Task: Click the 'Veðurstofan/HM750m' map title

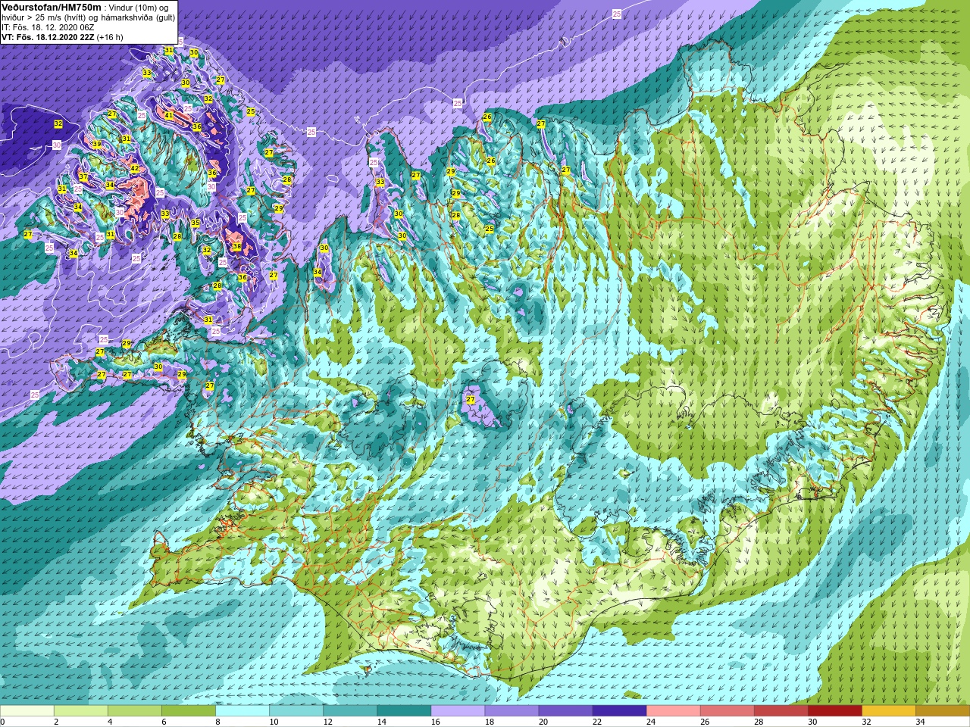Action: pos(51,7)
